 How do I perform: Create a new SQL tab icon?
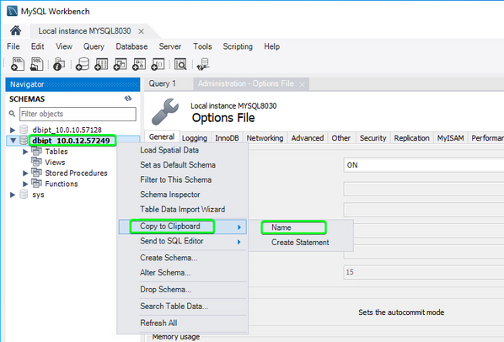(18, 64)
